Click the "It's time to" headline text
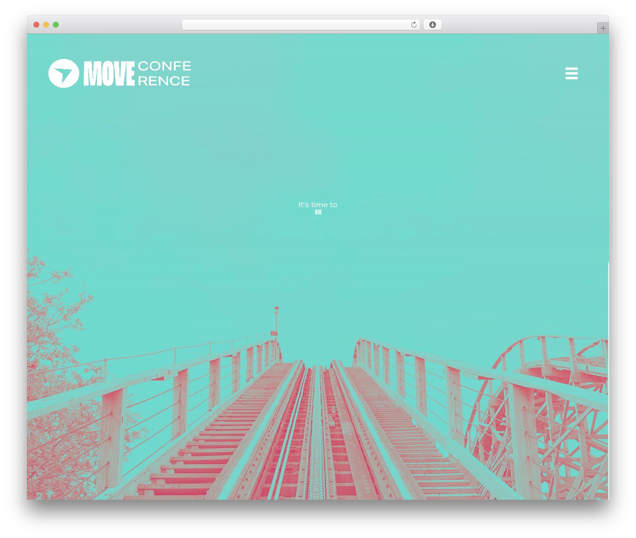The width and height of the screenshot is (636, 538). 318,204
